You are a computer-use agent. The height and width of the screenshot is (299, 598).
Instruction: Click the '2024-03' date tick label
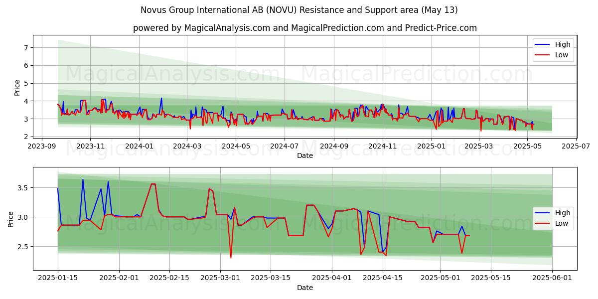tap(187, 146)
